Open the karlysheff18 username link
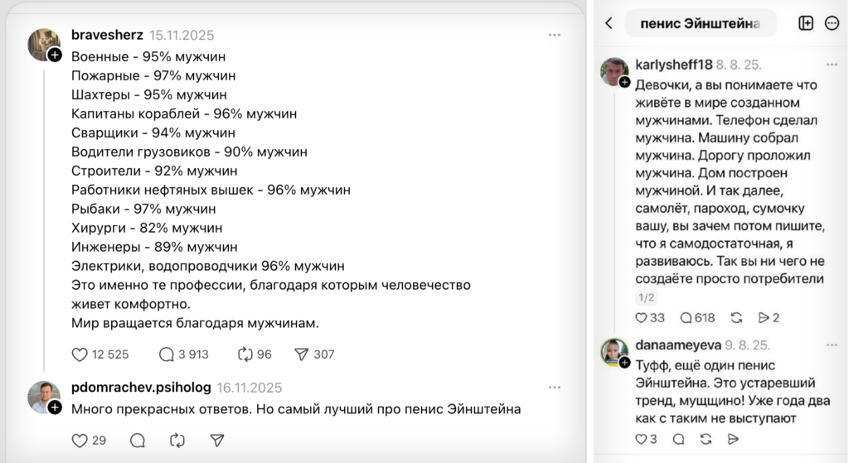 pos(673,65)
